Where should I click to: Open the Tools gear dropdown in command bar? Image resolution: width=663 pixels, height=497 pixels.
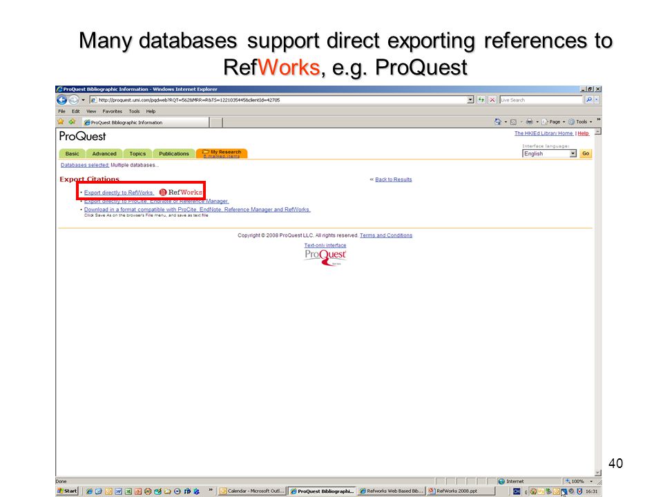[x=580, y=121]
